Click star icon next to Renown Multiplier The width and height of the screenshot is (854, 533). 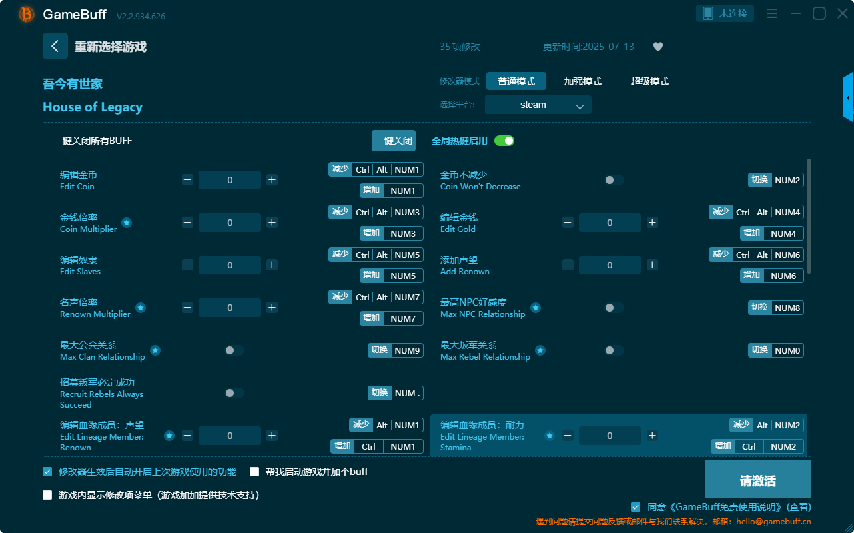coord(141,308)
